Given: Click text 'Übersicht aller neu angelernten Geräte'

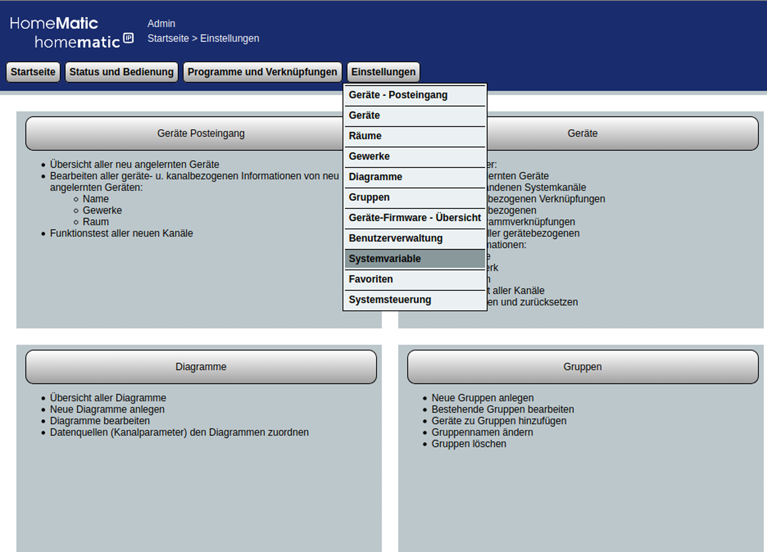Looking at the screenshot, I should [134, 165].
